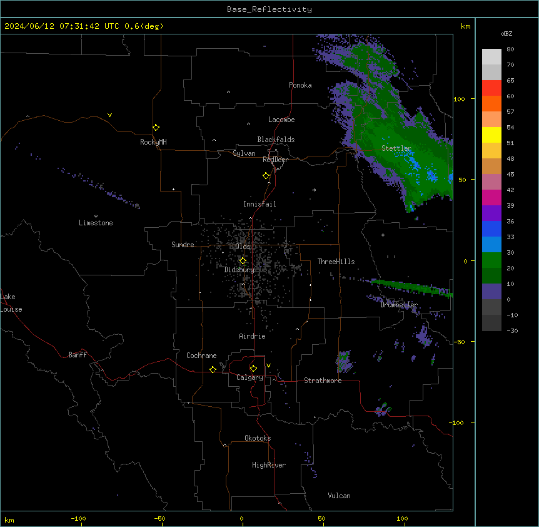Click the km unit label beside horizontal axis
Image resolution: width=539 pixels, height=527 pixels.
tap(9, 519)
